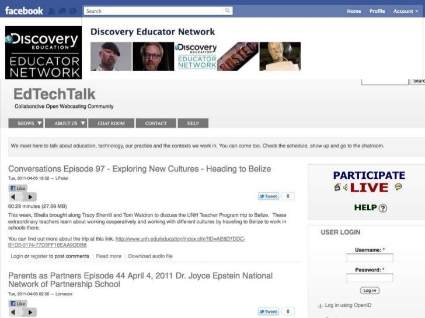Image resolution: width=425 pixels, height=318 pixels.
Task: Select the LParisi author name
Action: click(x=62, y=178)
